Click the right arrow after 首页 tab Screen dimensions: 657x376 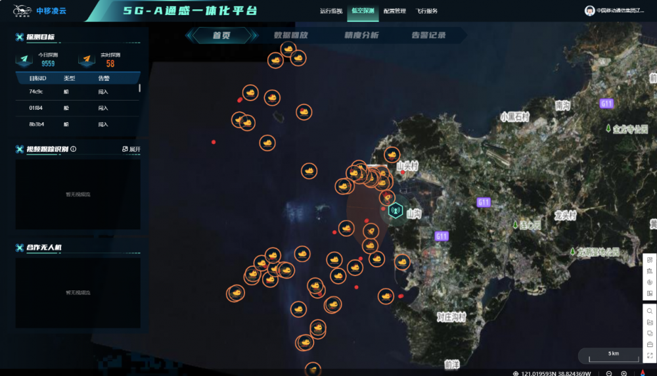pos(254,35)
